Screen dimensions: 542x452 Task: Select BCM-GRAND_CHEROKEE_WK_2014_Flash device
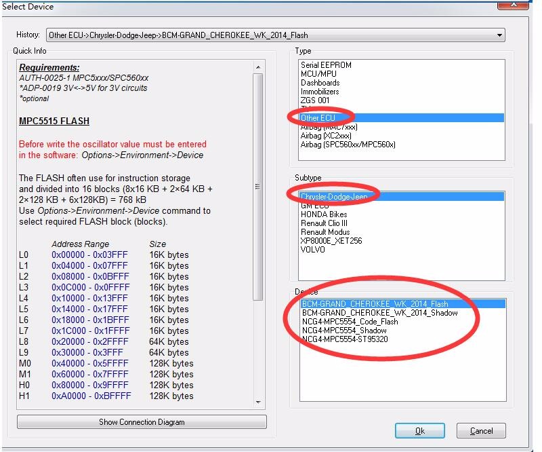pos(402,304)
